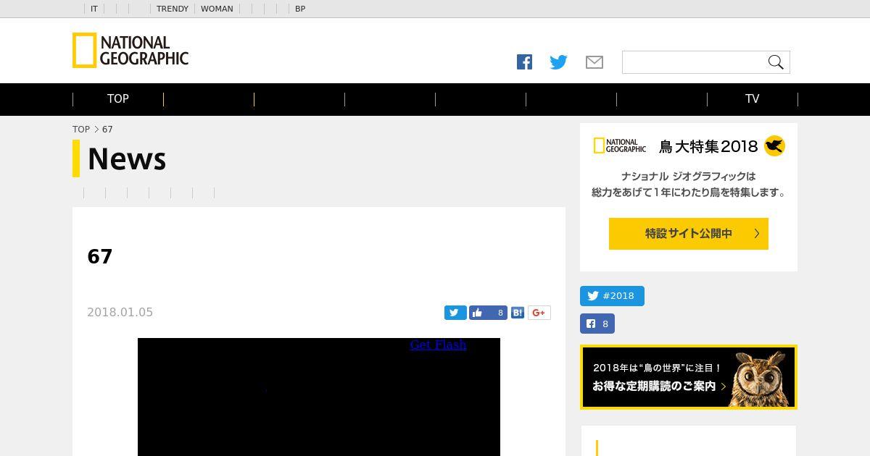Tweet with #2018 hashtag button
The image size is (870, 456).
pyautogui.click(x=612, y=296)
